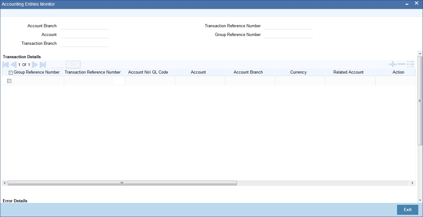Click the horizontal scrollbar thumb

pos(122,183)
